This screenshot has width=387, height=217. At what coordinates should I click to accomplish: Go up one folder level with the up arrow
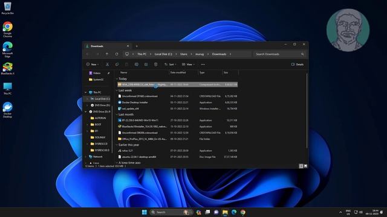pos(107,54)
